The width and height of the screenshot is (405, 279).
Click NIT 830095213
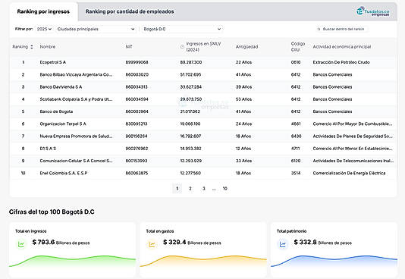pos(137,124)
